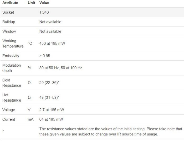Click the °C unit cell
Image resolution: width=184 pixels, height=143 pixels.
click(30, 44)
